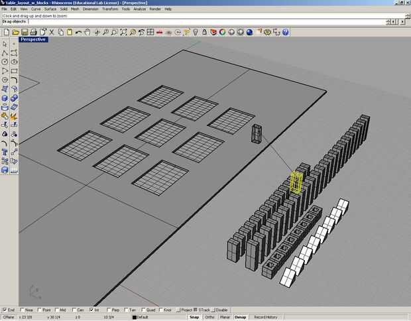This screenshot has height=321, width=411.
Task: Toggle the Ortho status bar button
Action: 209,317
